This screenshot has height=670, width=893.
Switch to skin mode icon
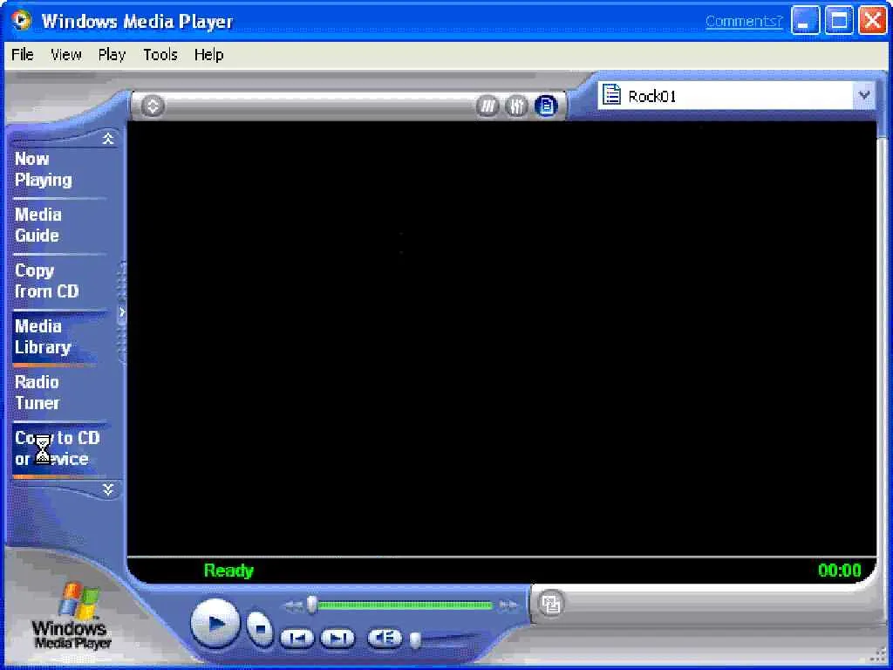(x=550, y=604)
